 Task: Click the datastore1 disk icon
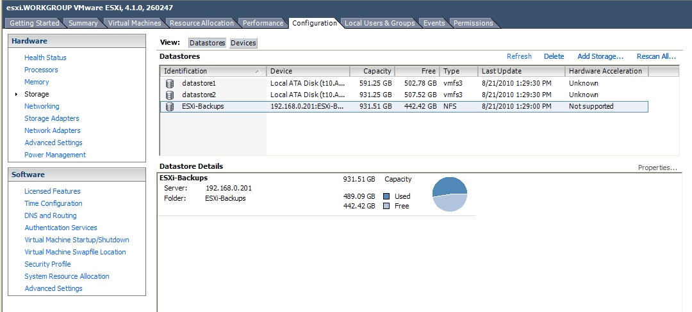point(169,83)
